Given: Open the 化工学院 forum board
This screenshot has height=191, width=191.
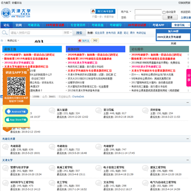Looking at the screenshot, I should [62, 182].
